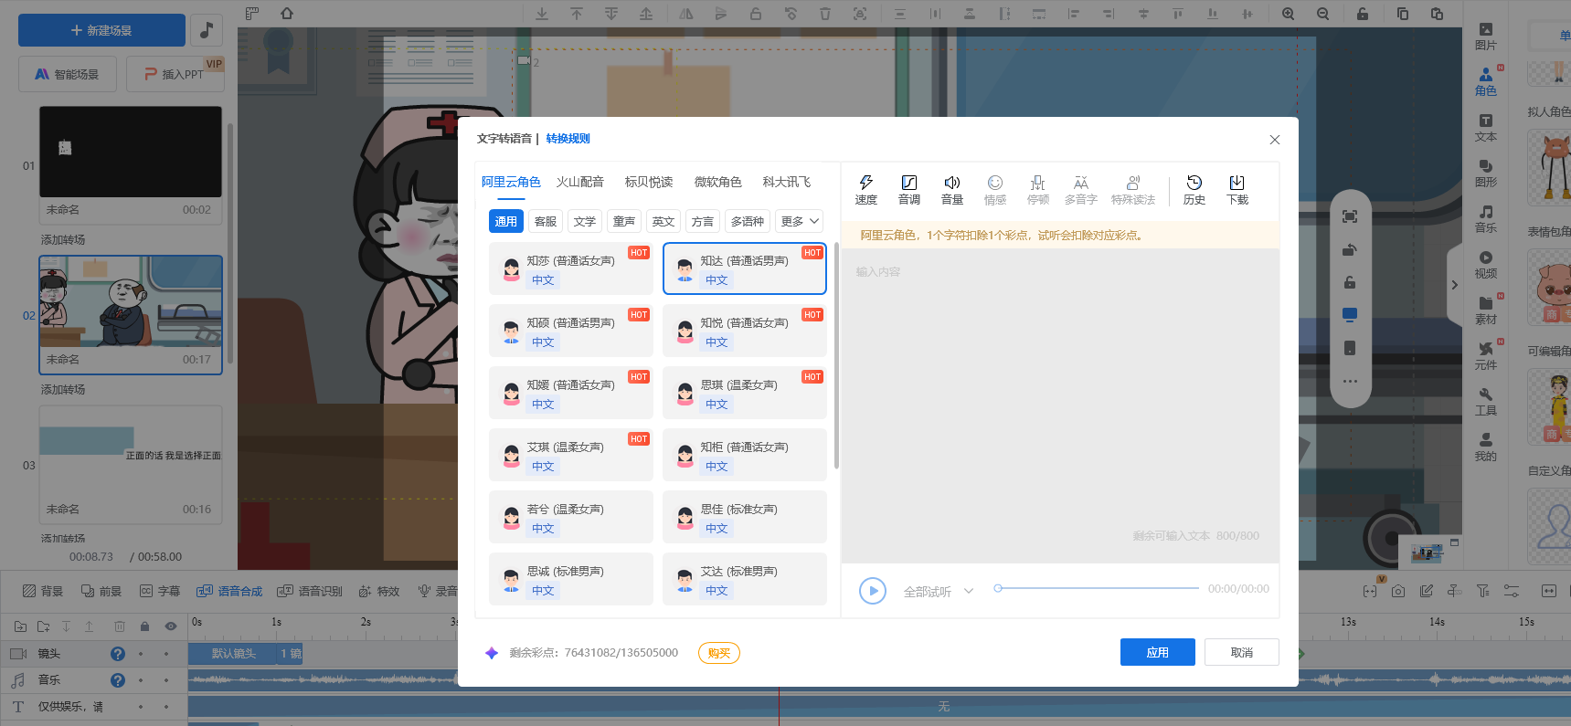
Task: Click the home icon in top toolbar
Action: point(287,14)
